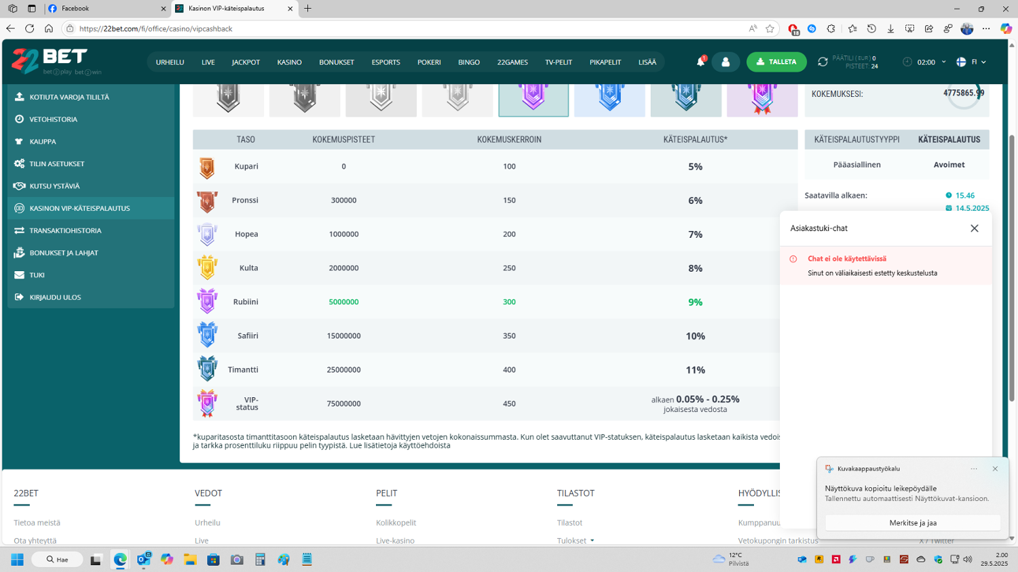Open the Jackpot menu
The image size is (1018, 572).
tap(246, 62)
